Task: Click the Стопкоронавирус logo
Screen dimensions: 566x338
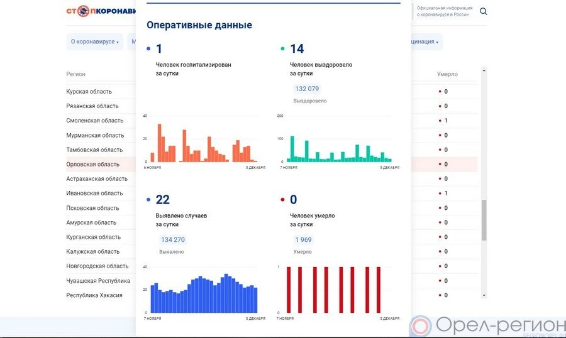Action: (101, 11)
